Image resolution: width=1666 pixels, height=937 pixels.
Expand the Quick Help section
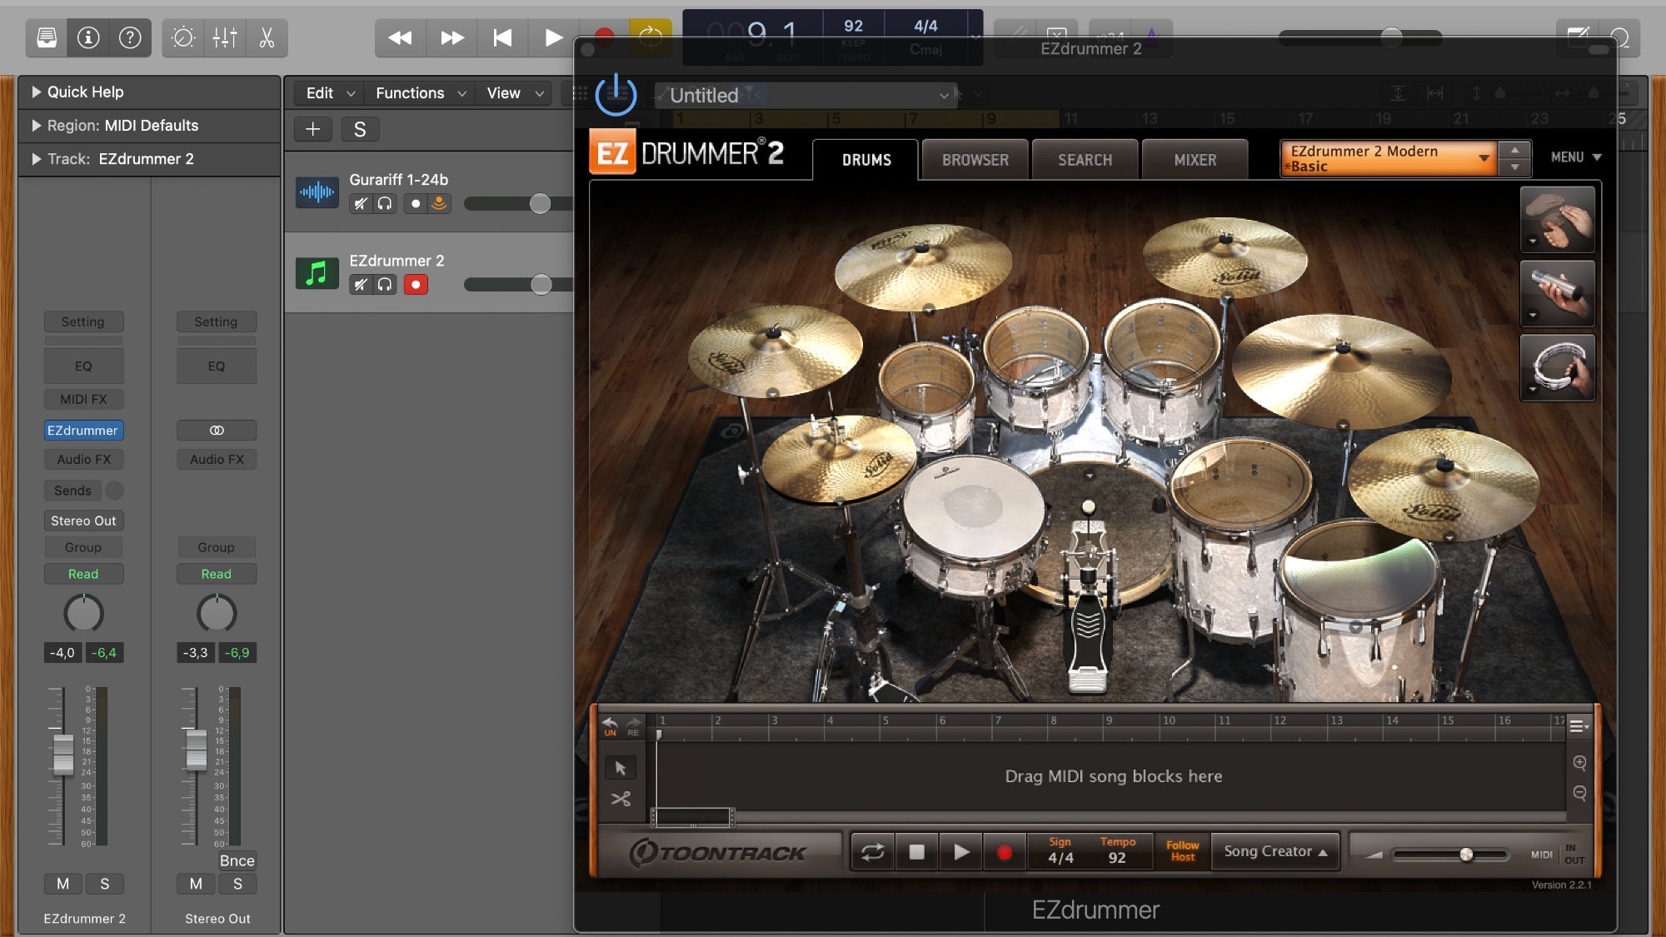click(37, 92)
